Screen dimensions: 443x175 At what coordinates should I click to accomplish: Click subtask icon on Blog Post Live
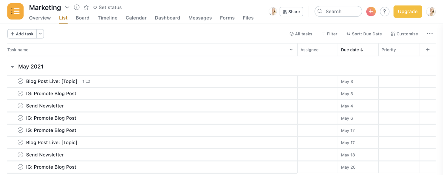click(88, 82)
